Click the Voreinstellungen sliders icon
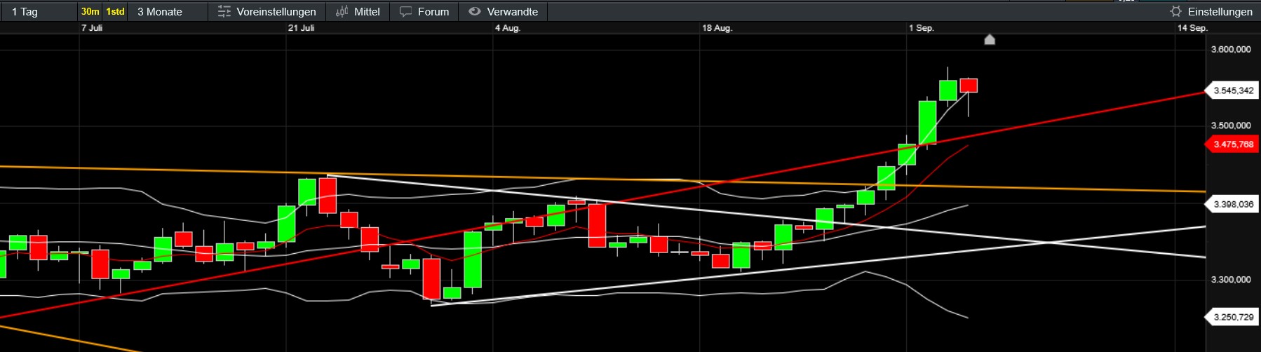 (x=224, y=12)
